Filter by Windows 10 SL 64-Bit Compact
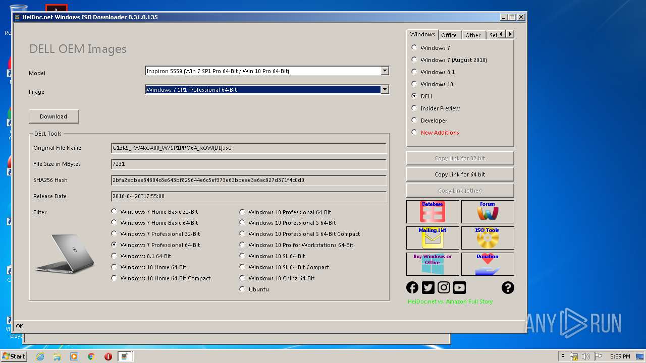Image resolution: width=646 pixels, height=363 pixels. click(284, 267)
